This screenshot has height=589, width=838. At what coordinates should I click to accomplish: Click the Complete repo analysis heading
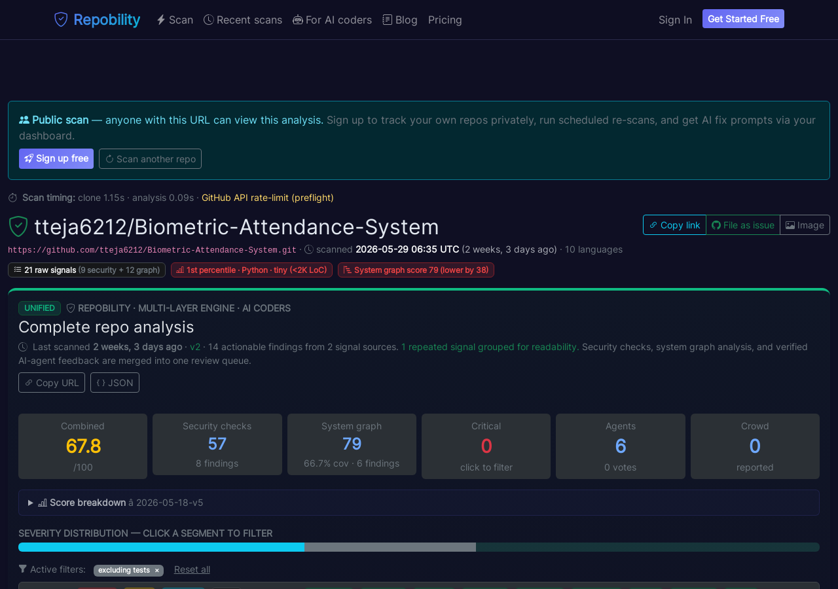[106, 327]
